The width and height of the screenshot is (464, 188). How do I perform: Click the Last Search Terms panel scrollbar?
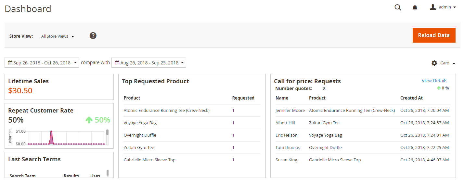coord(108,173)
